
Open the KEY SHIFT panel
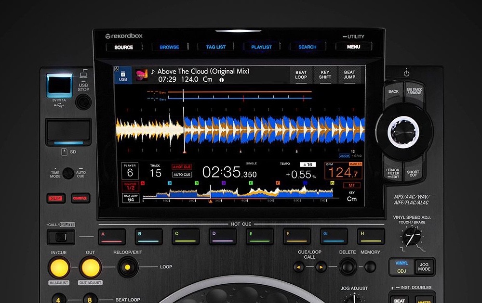click(325, 75)
